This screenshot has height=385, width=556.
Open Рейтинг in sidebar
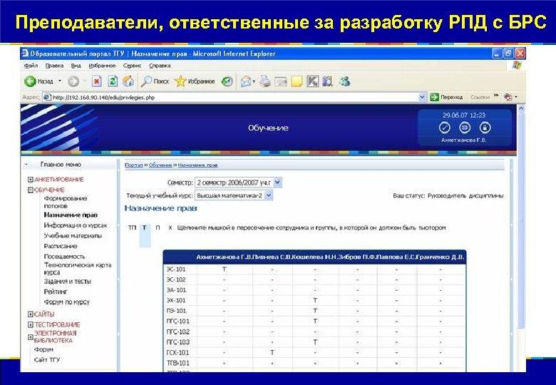point(56,292)
